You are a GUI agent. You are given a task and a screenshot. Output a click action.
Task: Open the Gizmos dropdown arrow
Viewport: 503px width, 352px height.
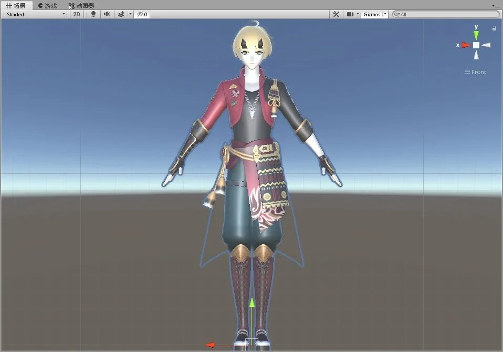tap(385, 14)
